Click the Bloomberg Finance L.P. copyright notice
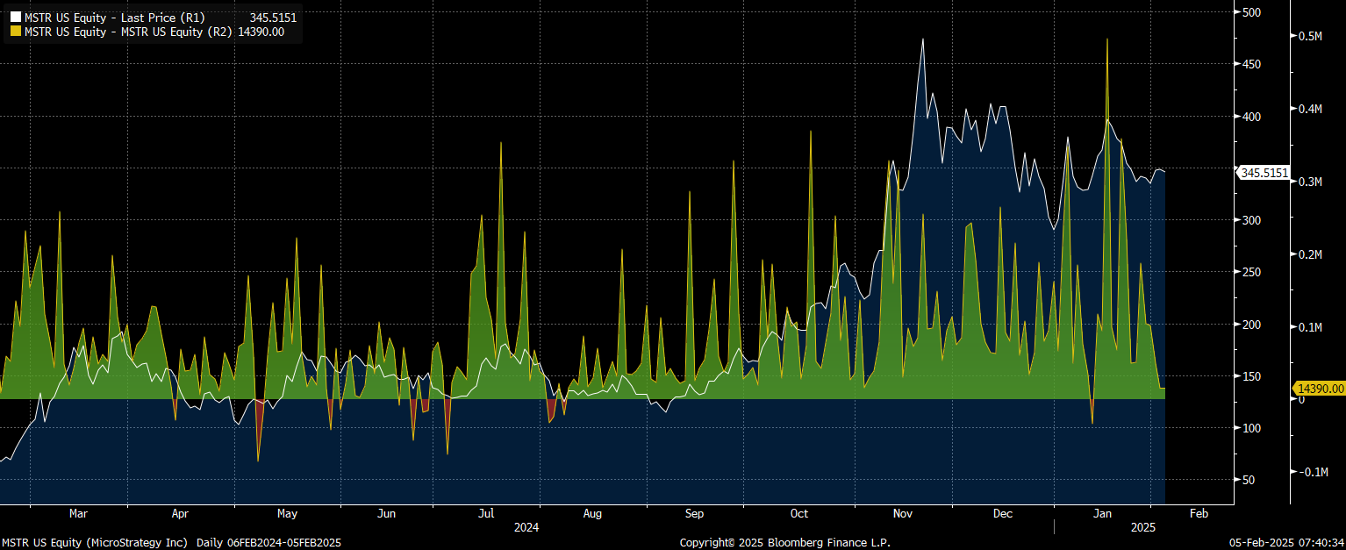Viewport: 1346px width, 550px height. [785, 543]
